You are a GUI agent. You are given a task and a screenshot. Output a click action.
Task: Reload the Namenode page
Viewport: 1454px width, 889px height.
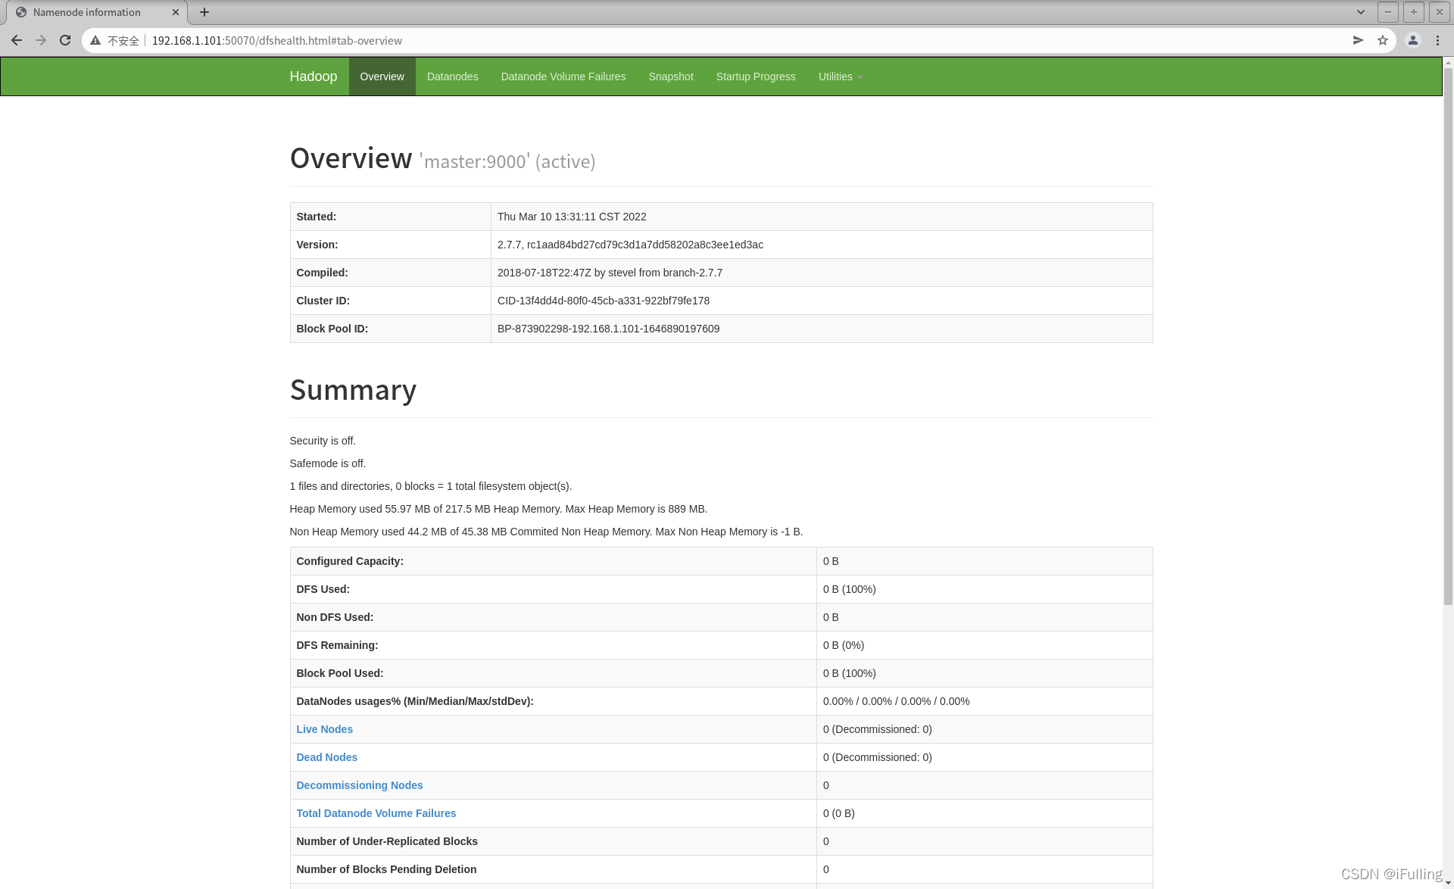pyautogui.click(x=65, y=40)
